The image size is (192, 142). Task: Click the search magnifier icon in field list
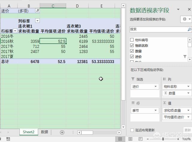[189, 30]
